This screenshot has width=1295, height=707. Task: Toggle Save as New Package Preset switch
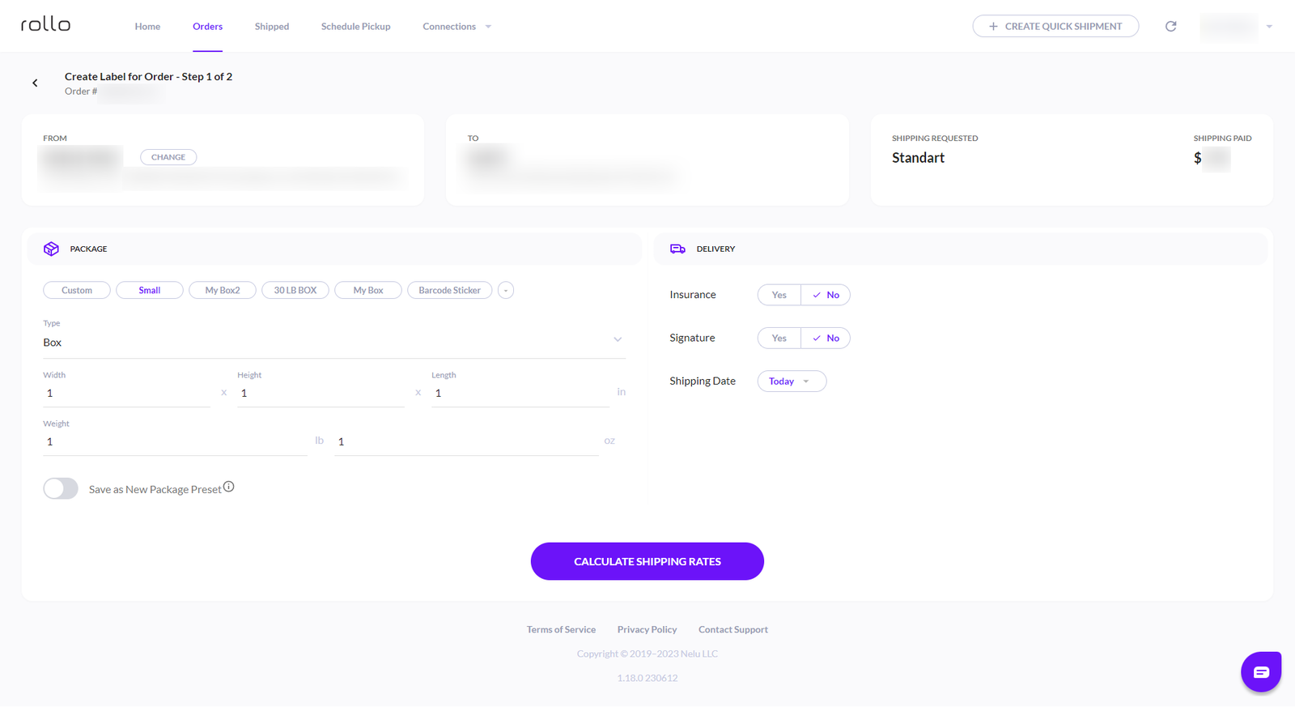pos(61,488)
